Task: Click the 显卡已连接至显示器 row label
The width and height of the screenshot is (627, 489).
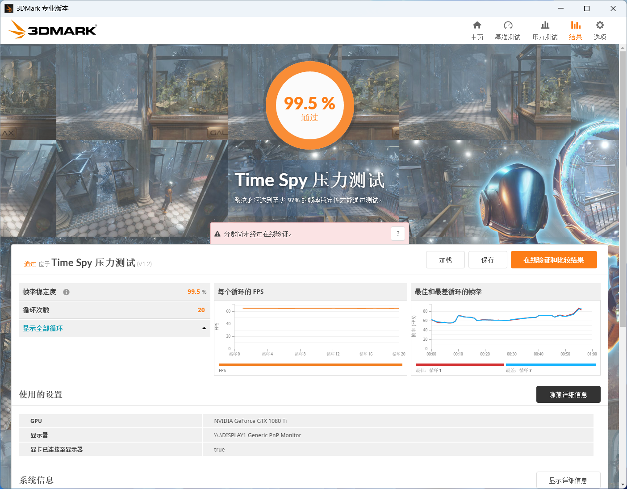Action: tap(57, 449)
